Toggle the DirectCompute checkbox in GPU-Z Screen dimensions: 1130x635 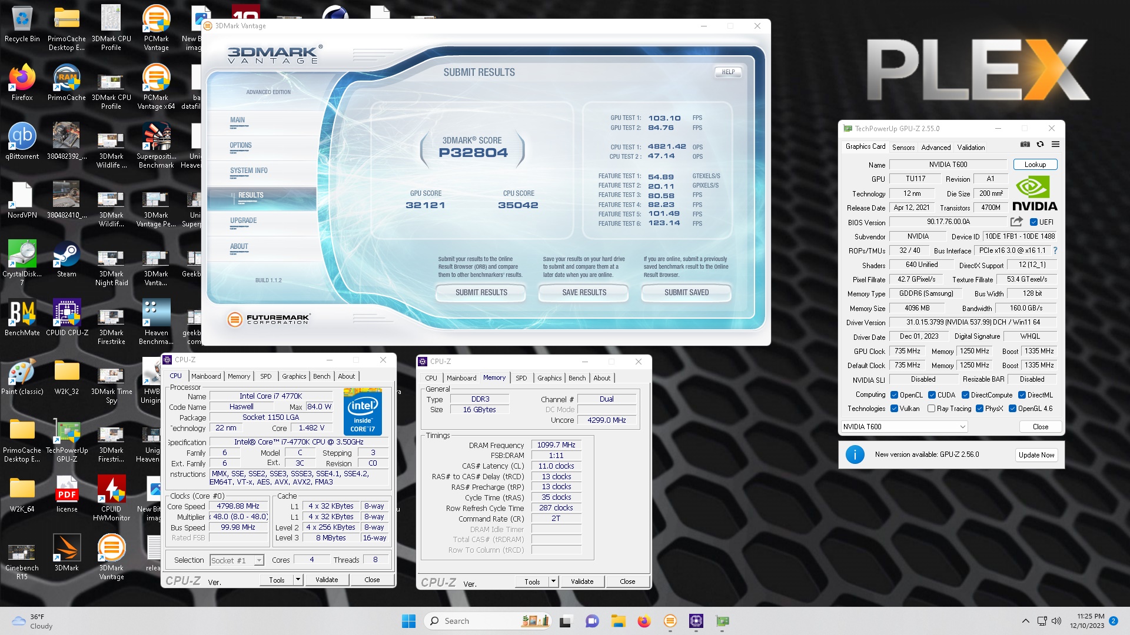[x=965, y=395]
